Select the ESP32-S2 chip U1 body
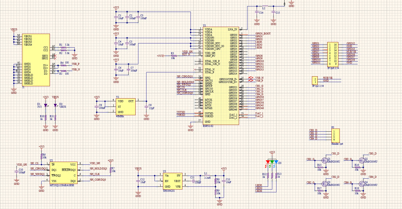 (220, 76)
